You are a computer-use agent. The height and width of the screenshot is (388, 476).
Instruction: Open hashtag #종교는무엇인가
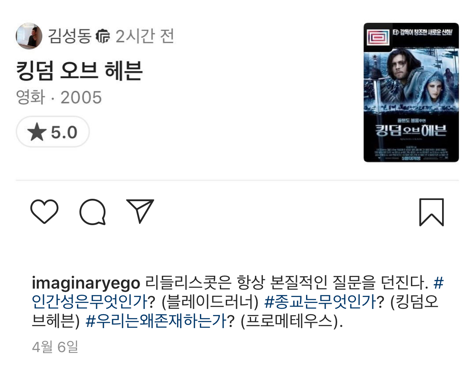(320, 302)
